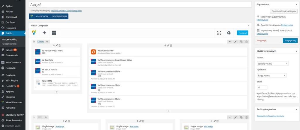Open Frontend Editor from blue bar
The width and height of the screenshot is (300, 130).
tap(59, 16)
